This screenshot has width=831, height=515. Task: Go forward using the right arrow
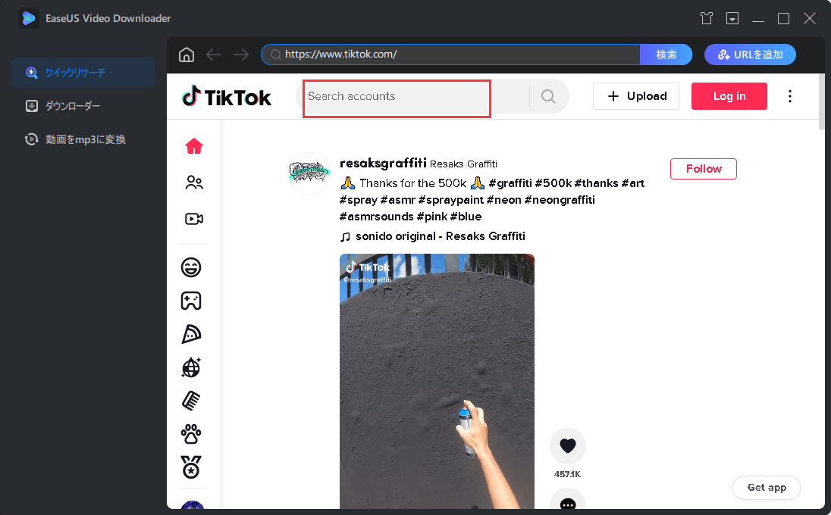coord(241,55)
